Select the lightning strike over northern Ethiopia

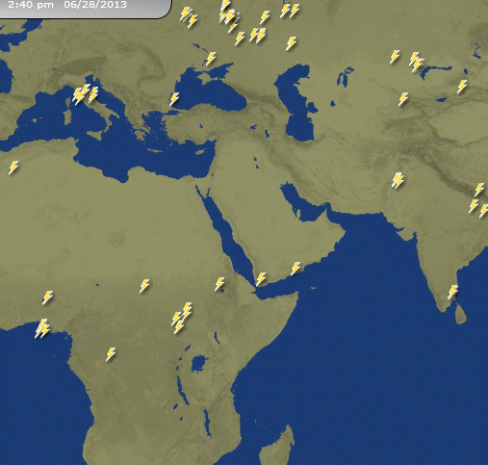pyautogui.click(x=219, y=284)
